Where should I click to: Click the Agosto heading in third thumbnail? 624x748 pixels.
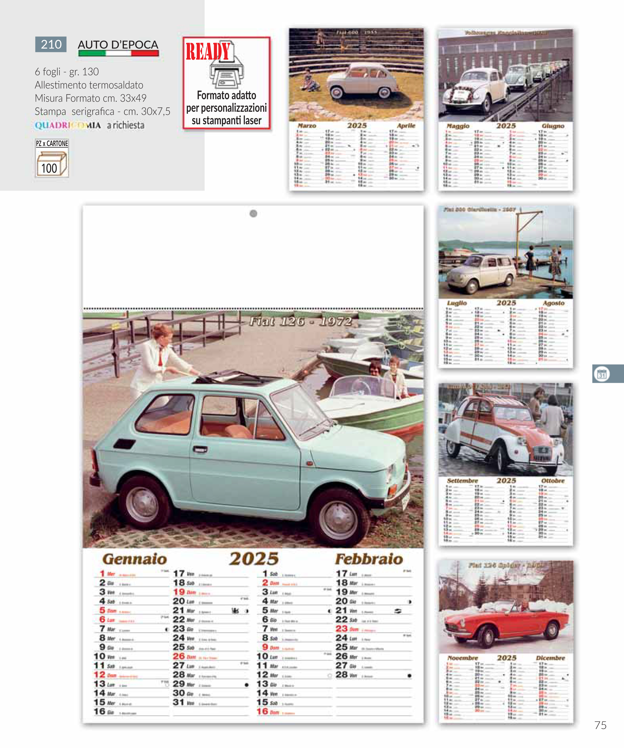[x=554, y=303]
